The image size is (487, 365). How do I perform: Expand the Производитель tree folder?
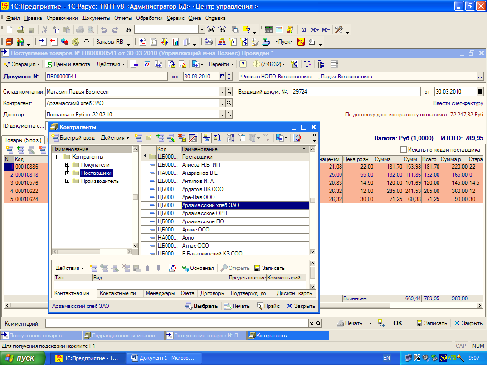click(67, 181)
